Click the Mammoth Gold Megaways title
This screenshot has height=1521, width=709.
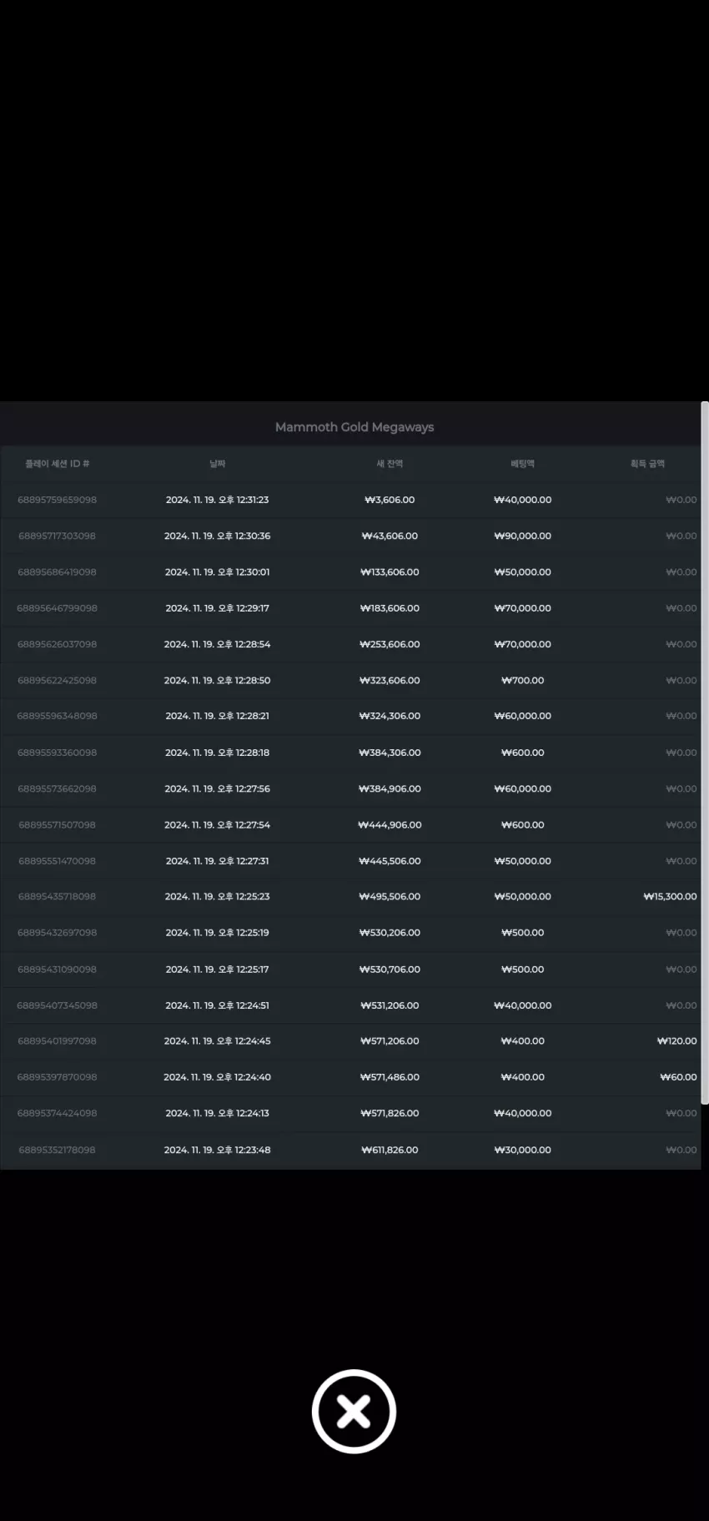tap(354, 427)
